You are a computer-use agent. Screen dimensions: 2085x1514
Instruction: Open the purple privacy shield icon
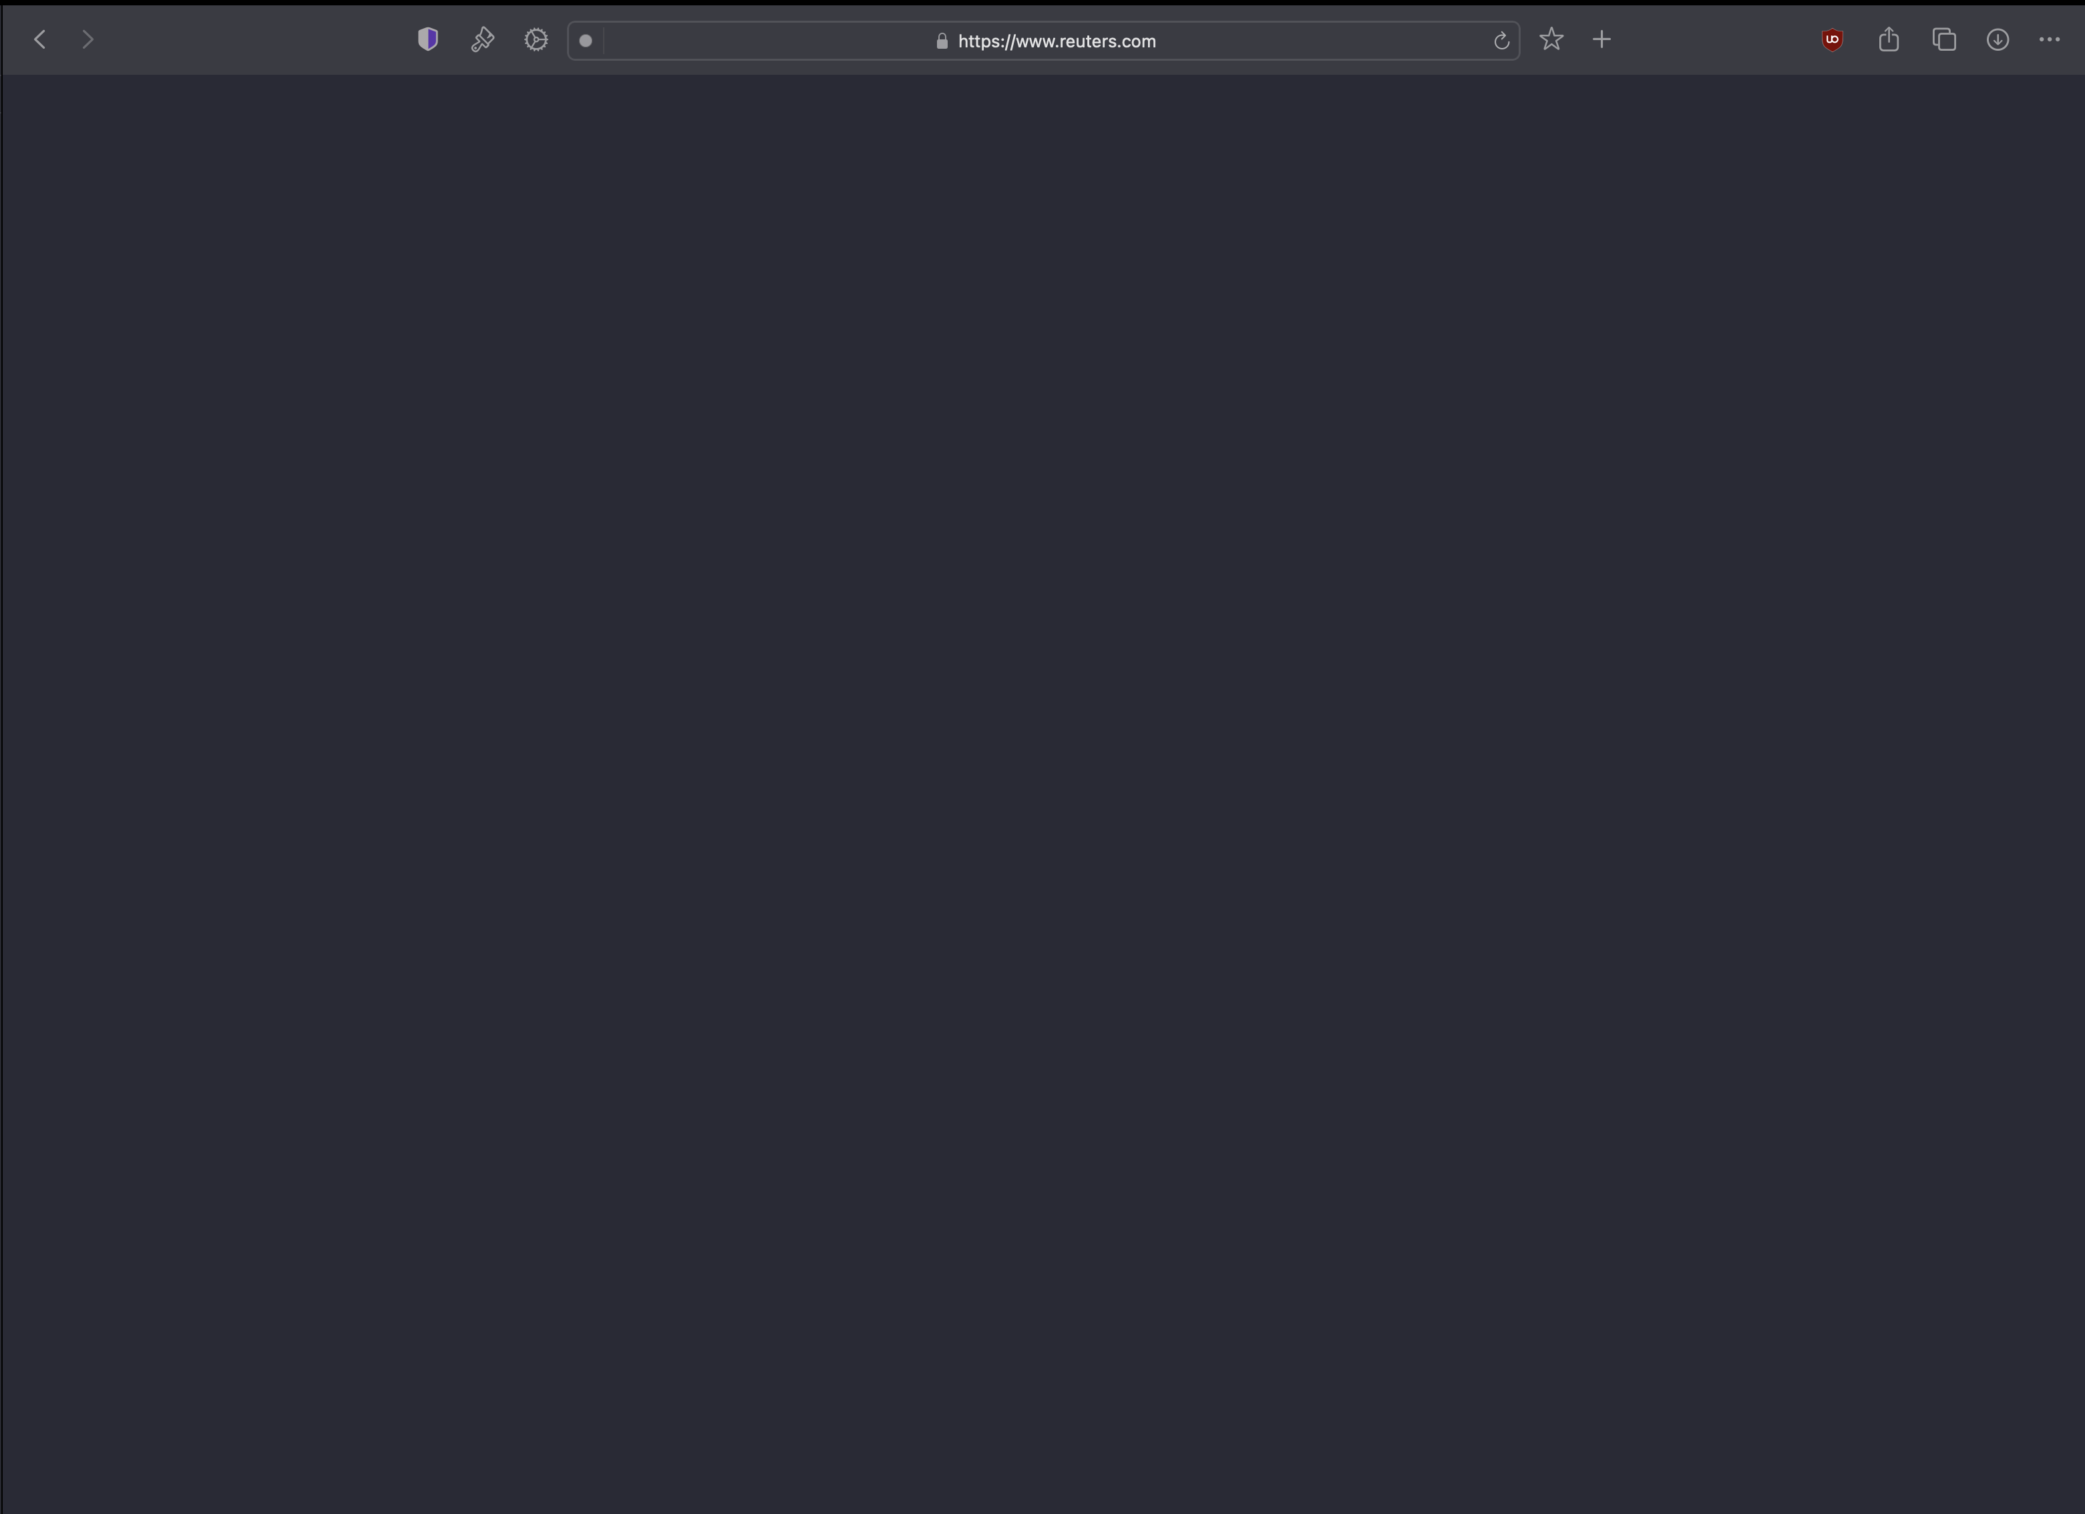point(427,39)
